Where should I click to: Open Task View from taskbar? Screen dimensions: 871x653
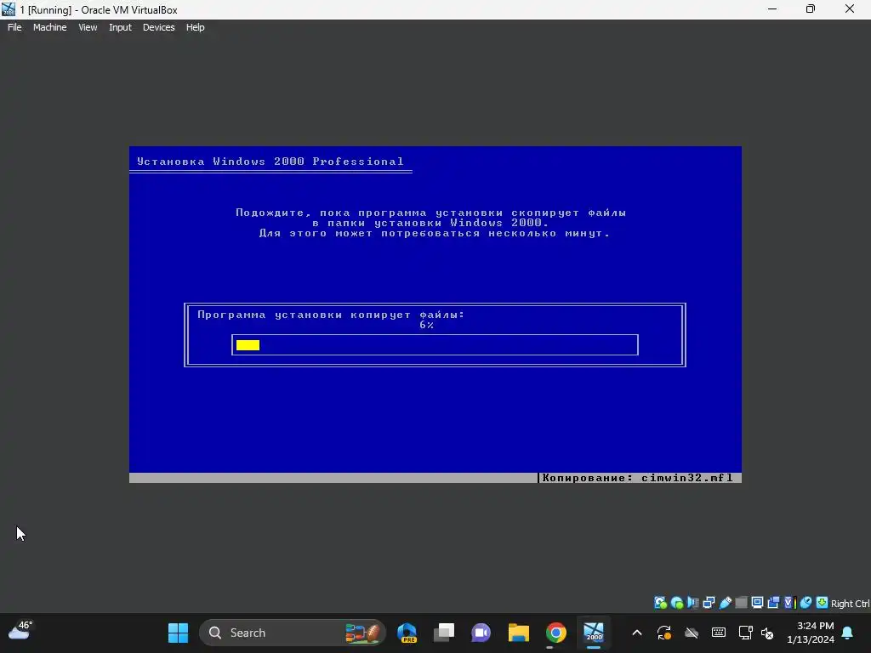[444, 633]
